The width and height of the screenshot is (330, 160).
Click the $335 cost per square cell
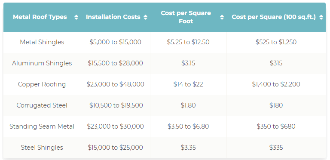tap(276, 148)
